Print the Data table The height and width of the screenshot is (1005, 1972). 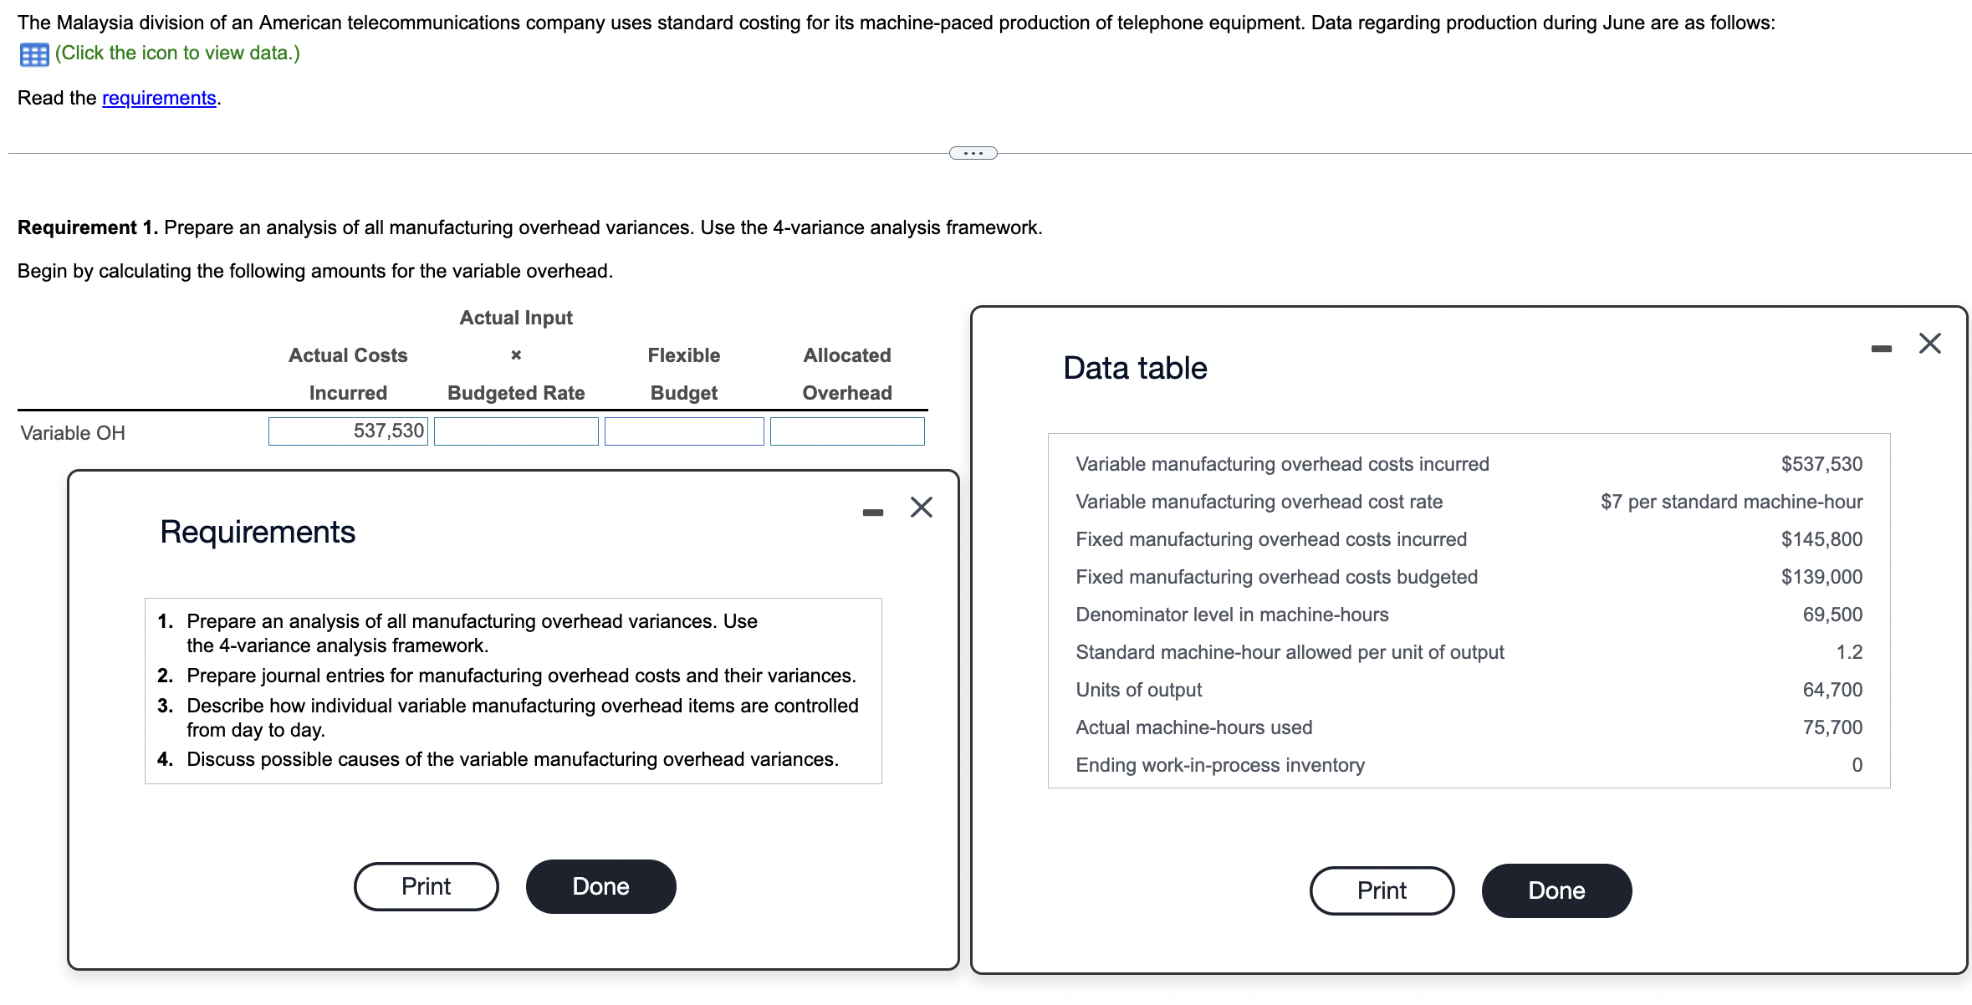point(1382,890)
